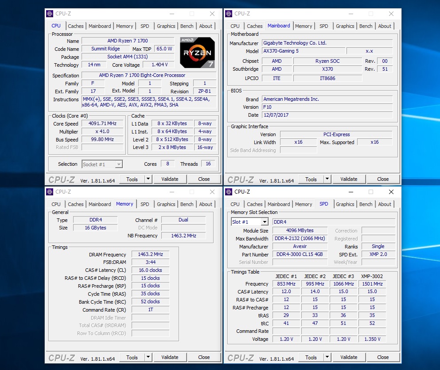The height and width of the screenshot is (370, 440).
Task: Click the Manufacturer field 'Gigabyte Technology Co. Ltd.'
Action: point(327,43)
